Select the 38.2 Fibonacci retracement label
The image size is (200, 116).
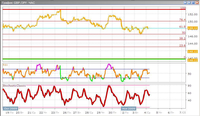[x=183, y=38]
